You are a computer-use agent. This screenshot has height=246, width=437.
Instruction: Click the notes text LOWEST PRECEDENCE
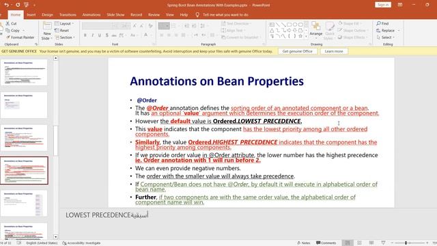[98, 215]
